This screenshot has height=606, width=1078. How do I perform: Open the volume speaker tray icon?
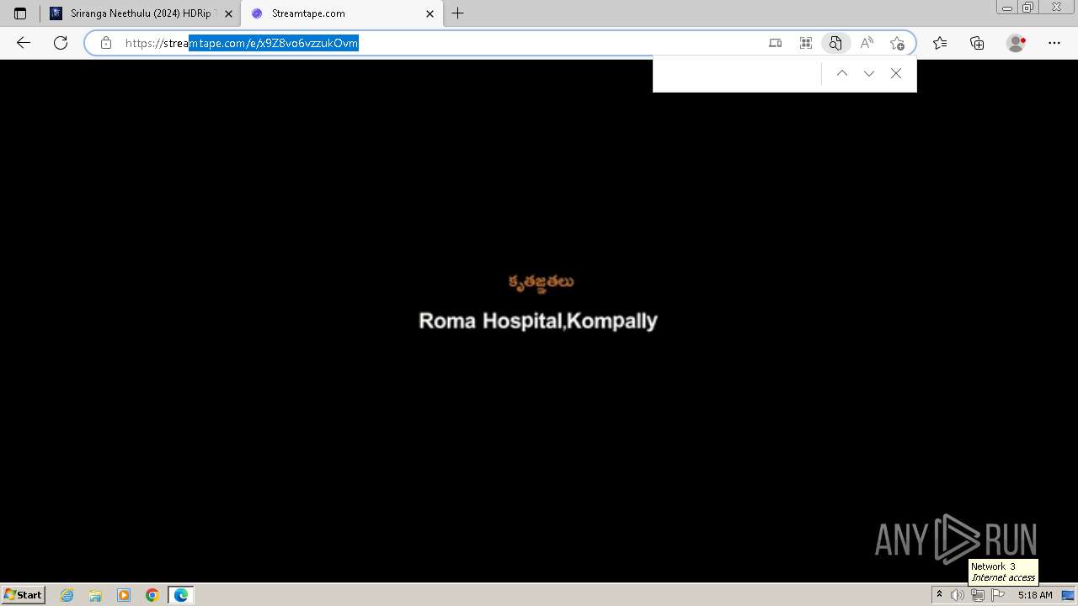pos(957,595)
